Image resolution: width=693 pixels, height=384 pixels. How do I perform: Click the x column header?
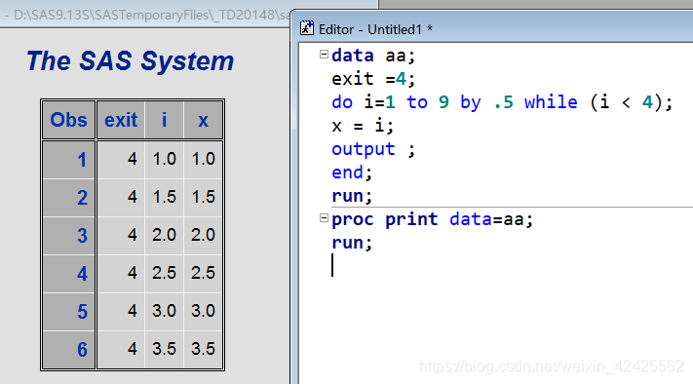tap(203, 120)
